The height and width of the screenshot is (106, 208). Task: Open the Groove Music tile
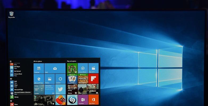83,68
